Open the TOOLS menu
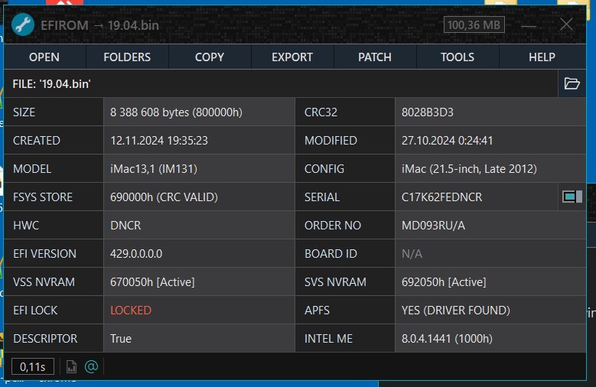Screen dimensions: 596x387 458,57
